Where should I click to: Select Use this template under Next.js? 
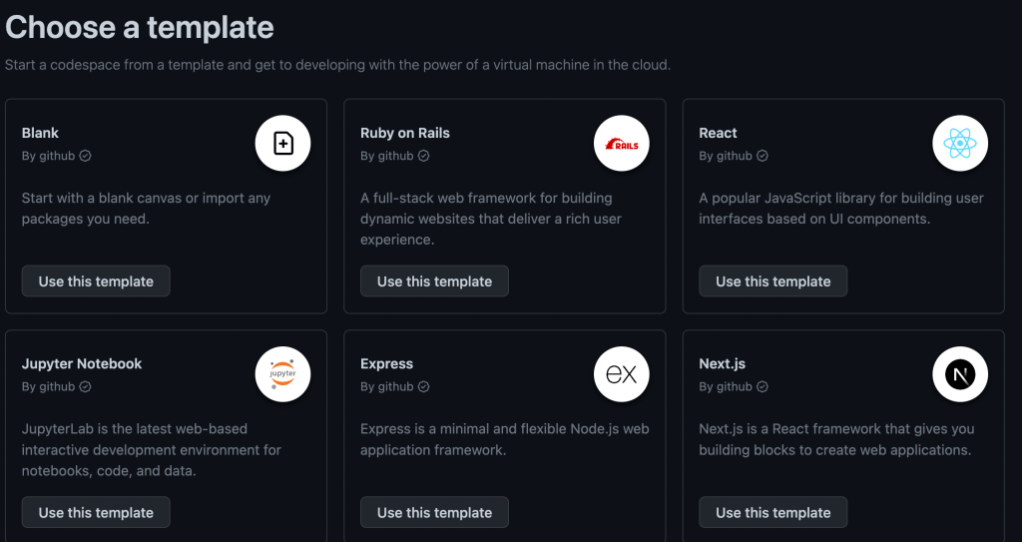[772, 512]
